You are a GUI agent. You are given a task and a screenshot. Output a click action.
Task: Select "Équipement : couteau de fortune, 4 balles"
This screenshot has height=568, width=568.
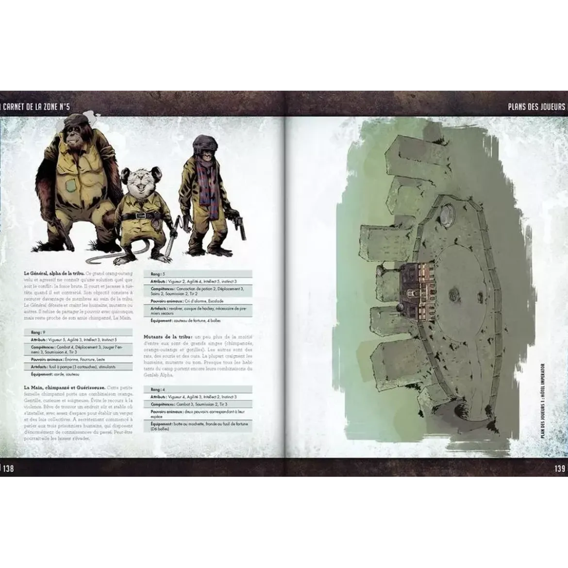click(198, 320)
